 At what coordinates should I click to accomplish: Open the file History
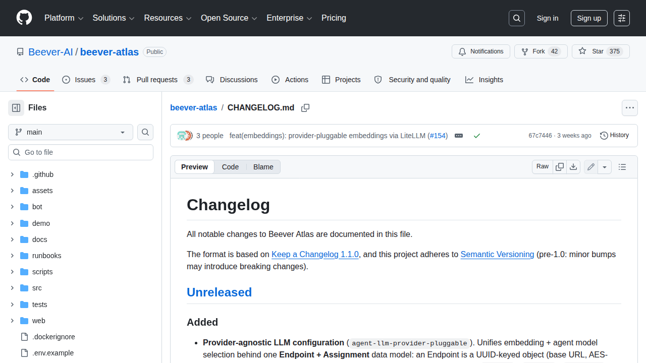pyautogui.click(x=614, y=136)
